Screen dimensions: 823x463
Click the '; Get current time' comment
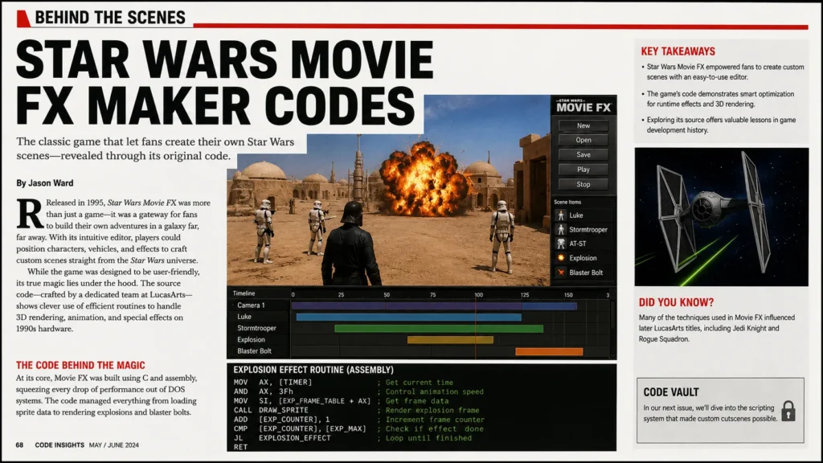coord(416,382)
